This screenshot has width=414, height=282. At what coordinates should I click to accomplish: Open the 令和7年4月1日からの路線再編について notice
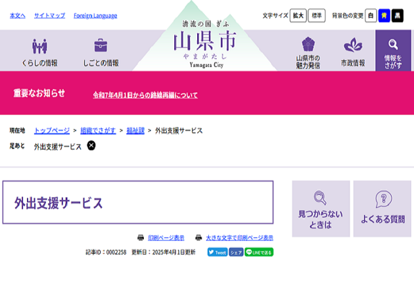(x=145, y=95)
